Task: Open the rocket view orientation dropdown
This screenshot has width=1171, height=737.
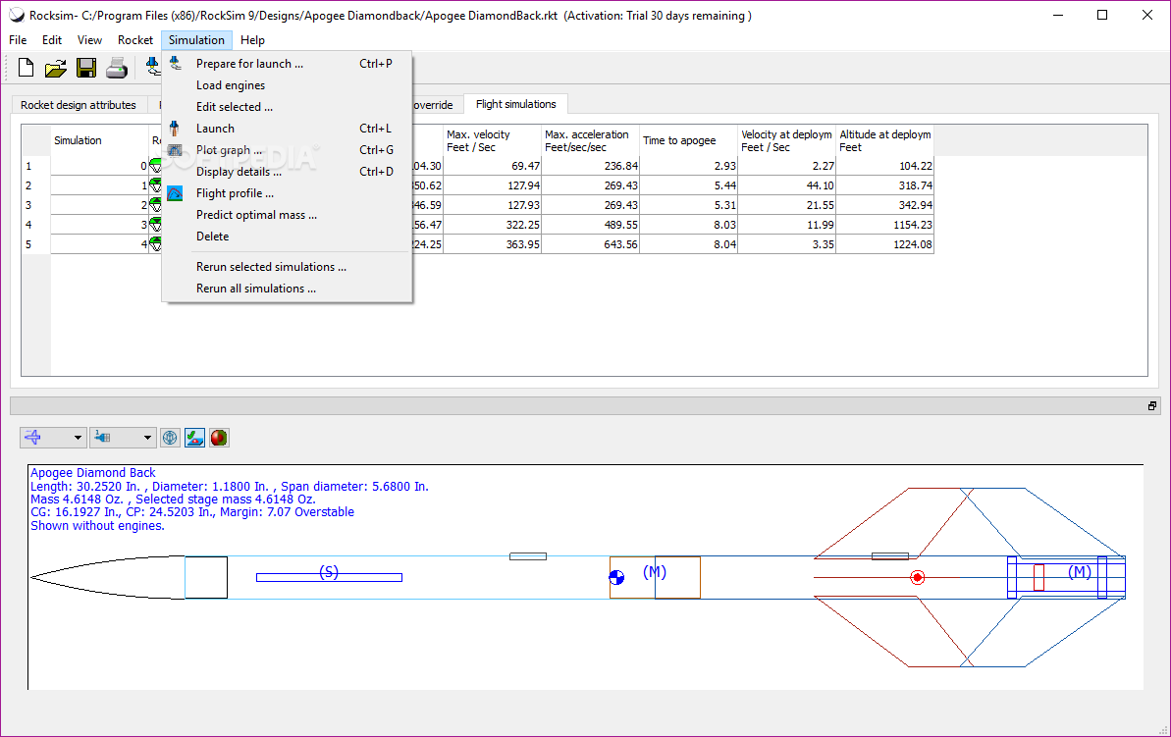Action: 52,438
